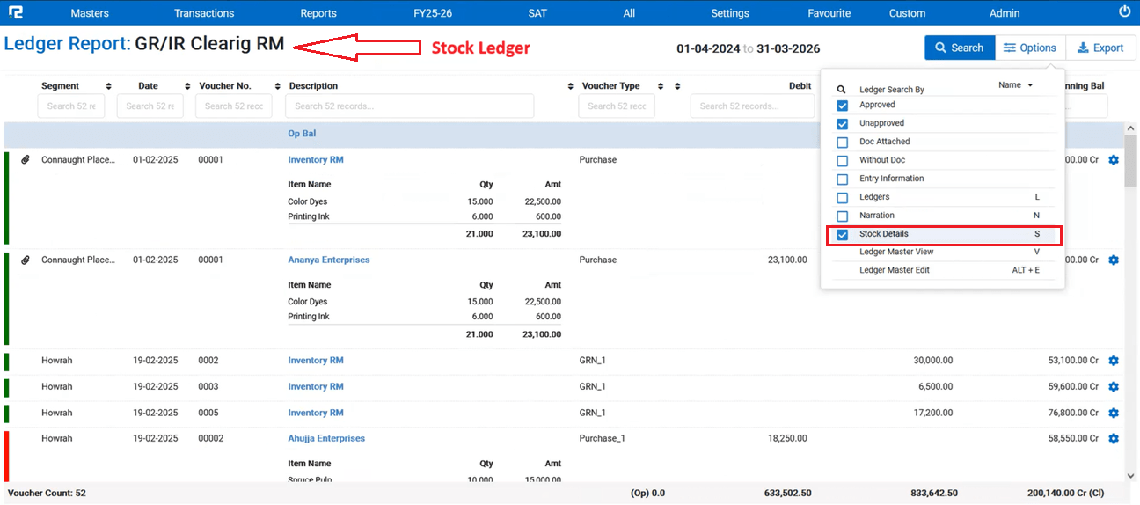Open the Reports menu

[318, 13]
